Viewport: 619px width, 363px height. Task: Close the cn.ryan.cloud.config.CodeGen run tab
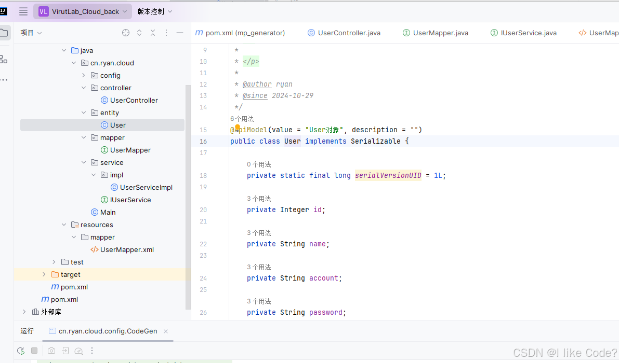pos(165,330)
